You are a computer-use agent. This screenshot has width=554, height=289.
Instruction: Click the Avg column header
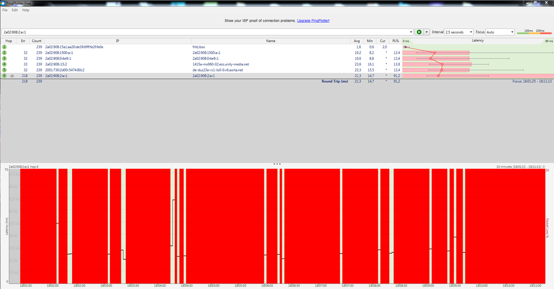(357, 41)
